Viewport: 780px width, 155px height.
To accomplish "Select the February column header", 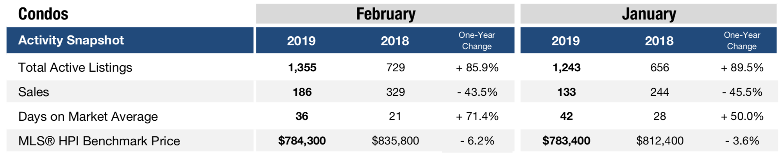I will (385, 14).
